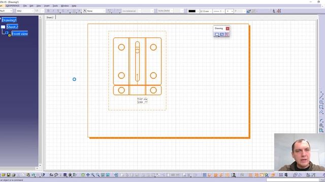The image size is (325, 182).
Task: Click the Pan icon
Action: [88, 175]
